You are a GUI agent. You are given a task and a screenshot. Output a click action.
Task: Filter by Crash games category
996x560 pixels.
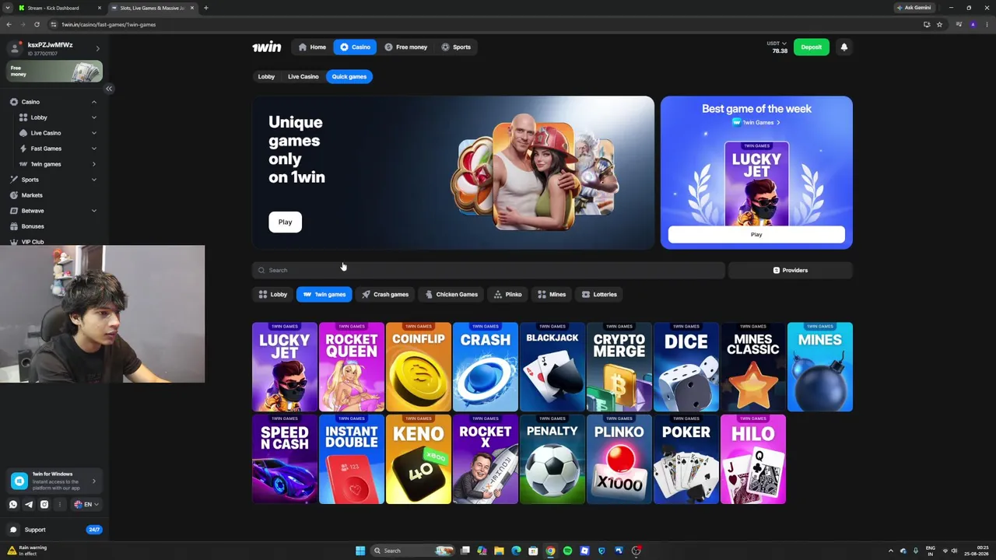coord(385,294)
